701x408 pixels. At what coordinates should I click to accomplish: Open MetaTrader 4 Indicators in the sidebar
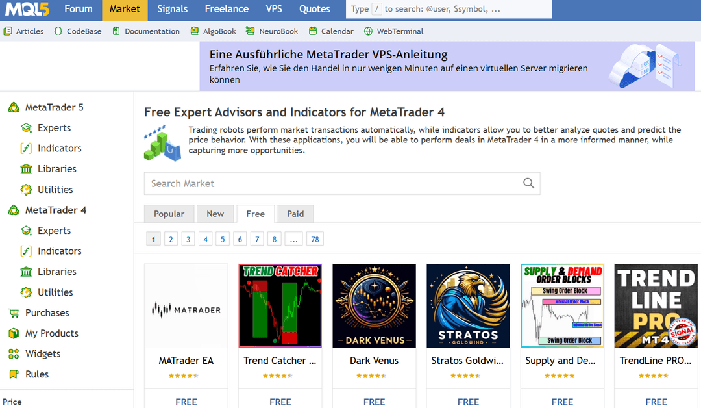[x=59, y=251]
